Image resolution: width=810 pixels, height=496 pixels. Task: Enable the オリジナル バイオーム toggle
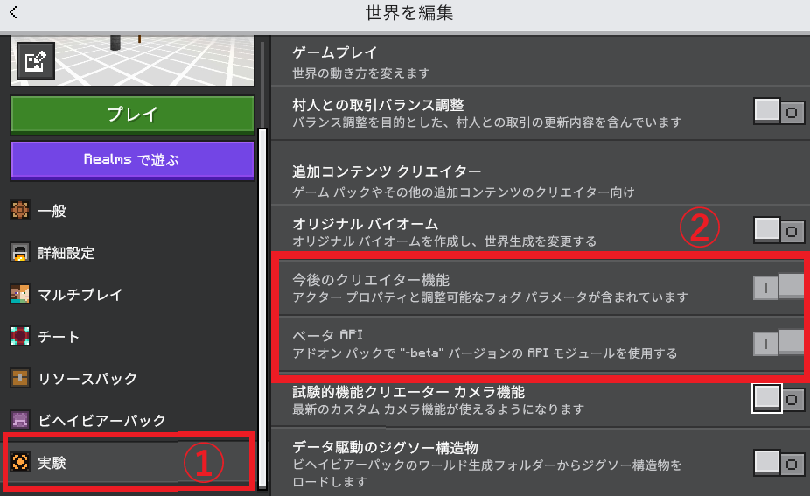(x=779, y=231)
